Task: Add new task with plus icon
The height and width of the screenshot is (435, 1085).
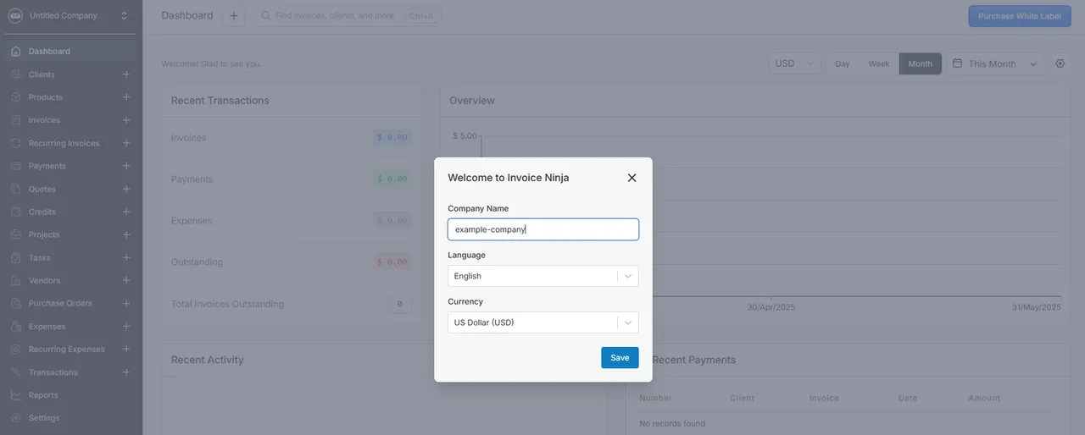Action: coord(126,257)
